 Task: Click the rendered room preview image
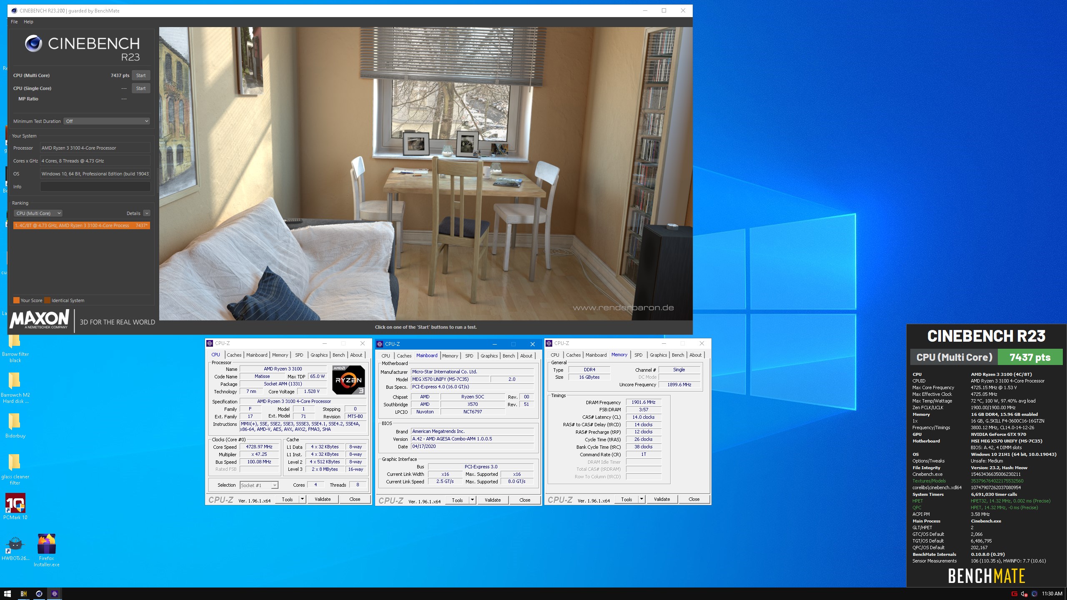[426, 174]
